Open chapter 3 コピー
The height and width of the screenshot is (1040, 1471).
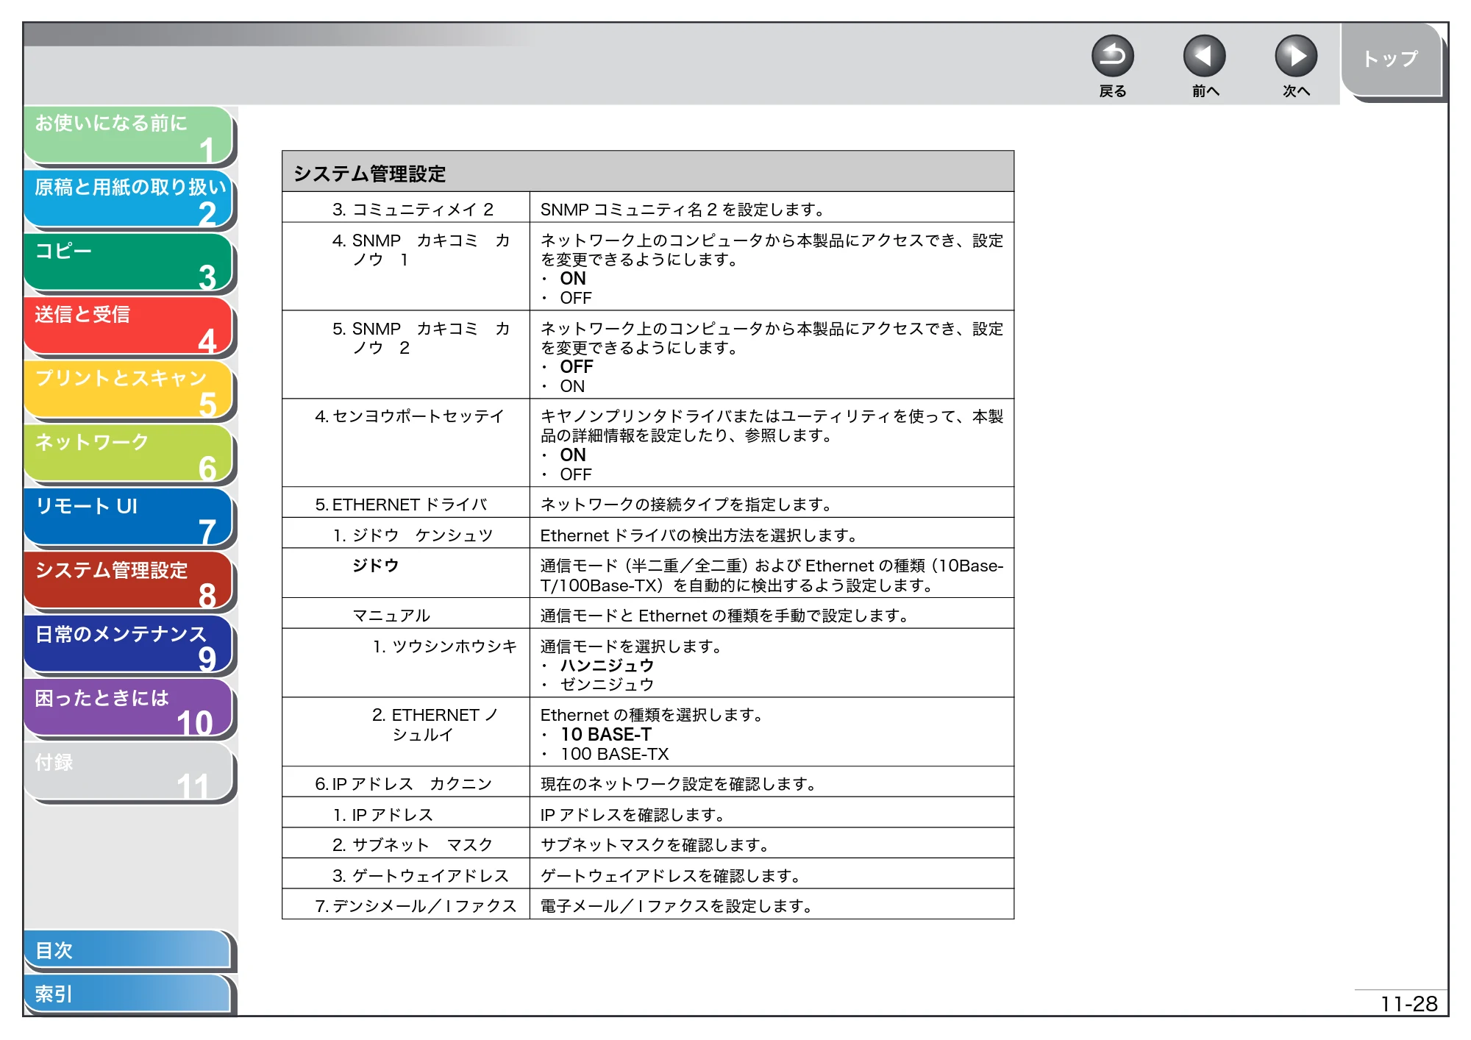[129, 263]
